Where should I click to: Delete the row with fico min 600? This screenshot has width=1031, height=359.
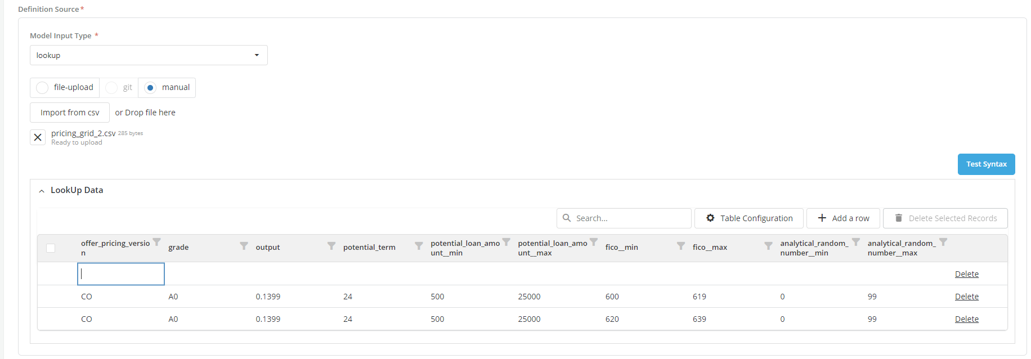coord(966,297)
